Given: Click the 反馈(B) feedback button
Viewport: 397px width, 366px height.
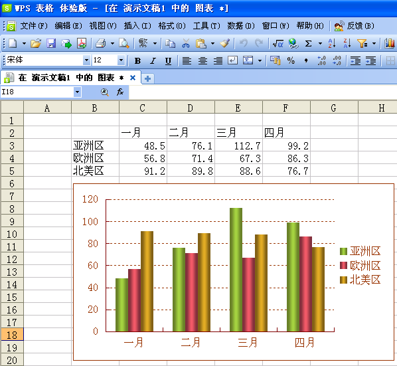Looking at the screenshot, I should point(354,26).
